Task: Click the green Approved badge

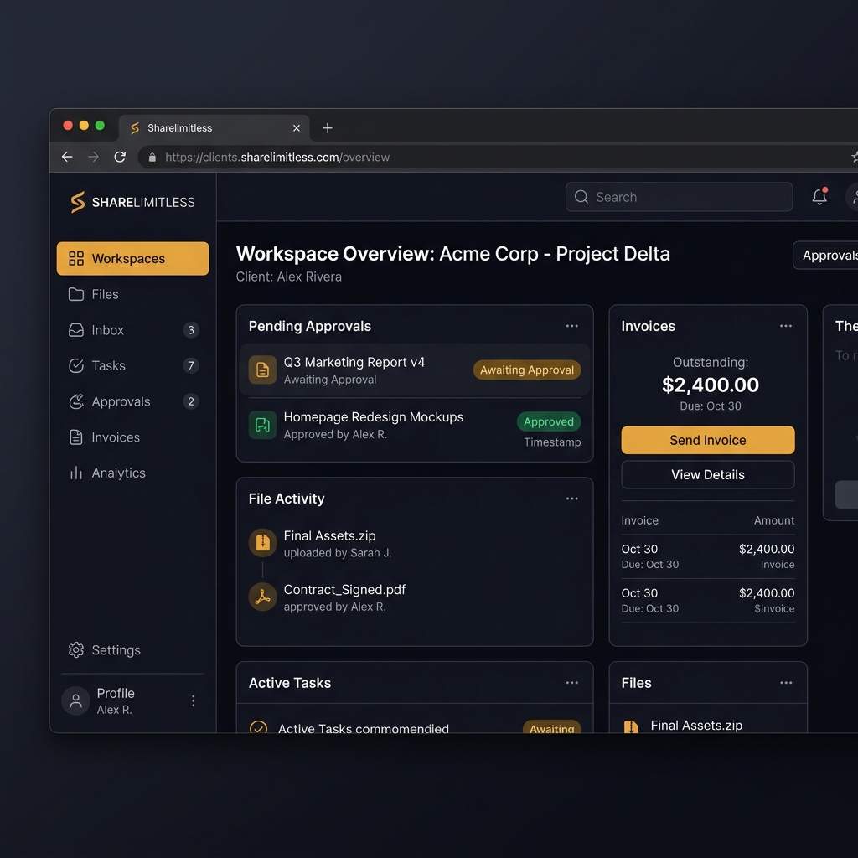Action: pyautogui.click(x=549, y=421)
